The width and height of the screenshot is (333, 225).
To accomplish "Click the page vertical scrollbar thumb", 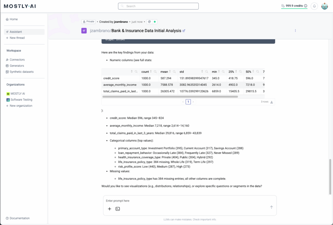I will tap(330, 177).
